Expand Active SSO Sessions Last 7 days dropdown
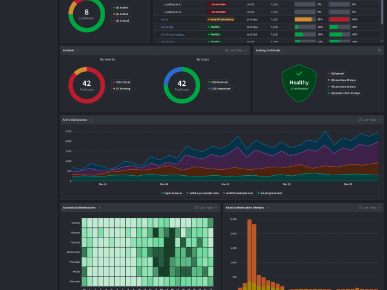This screenshot has width=387, height=290. tap(370, 120)
